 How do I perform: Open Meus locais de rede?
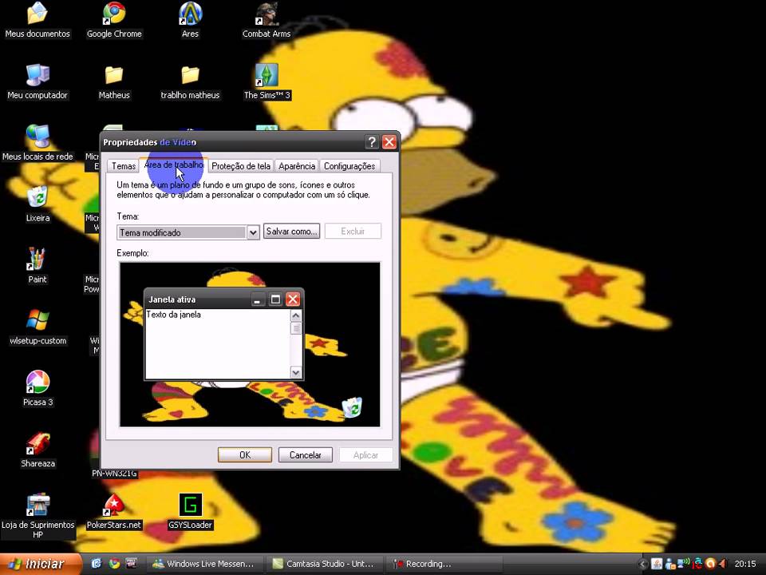(38, 143)
